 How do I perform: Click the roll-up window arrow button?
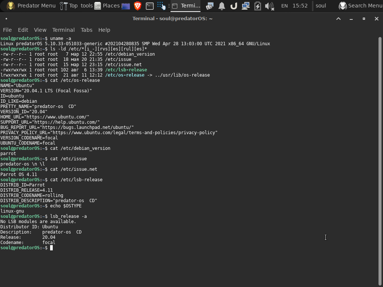(338, 19)
